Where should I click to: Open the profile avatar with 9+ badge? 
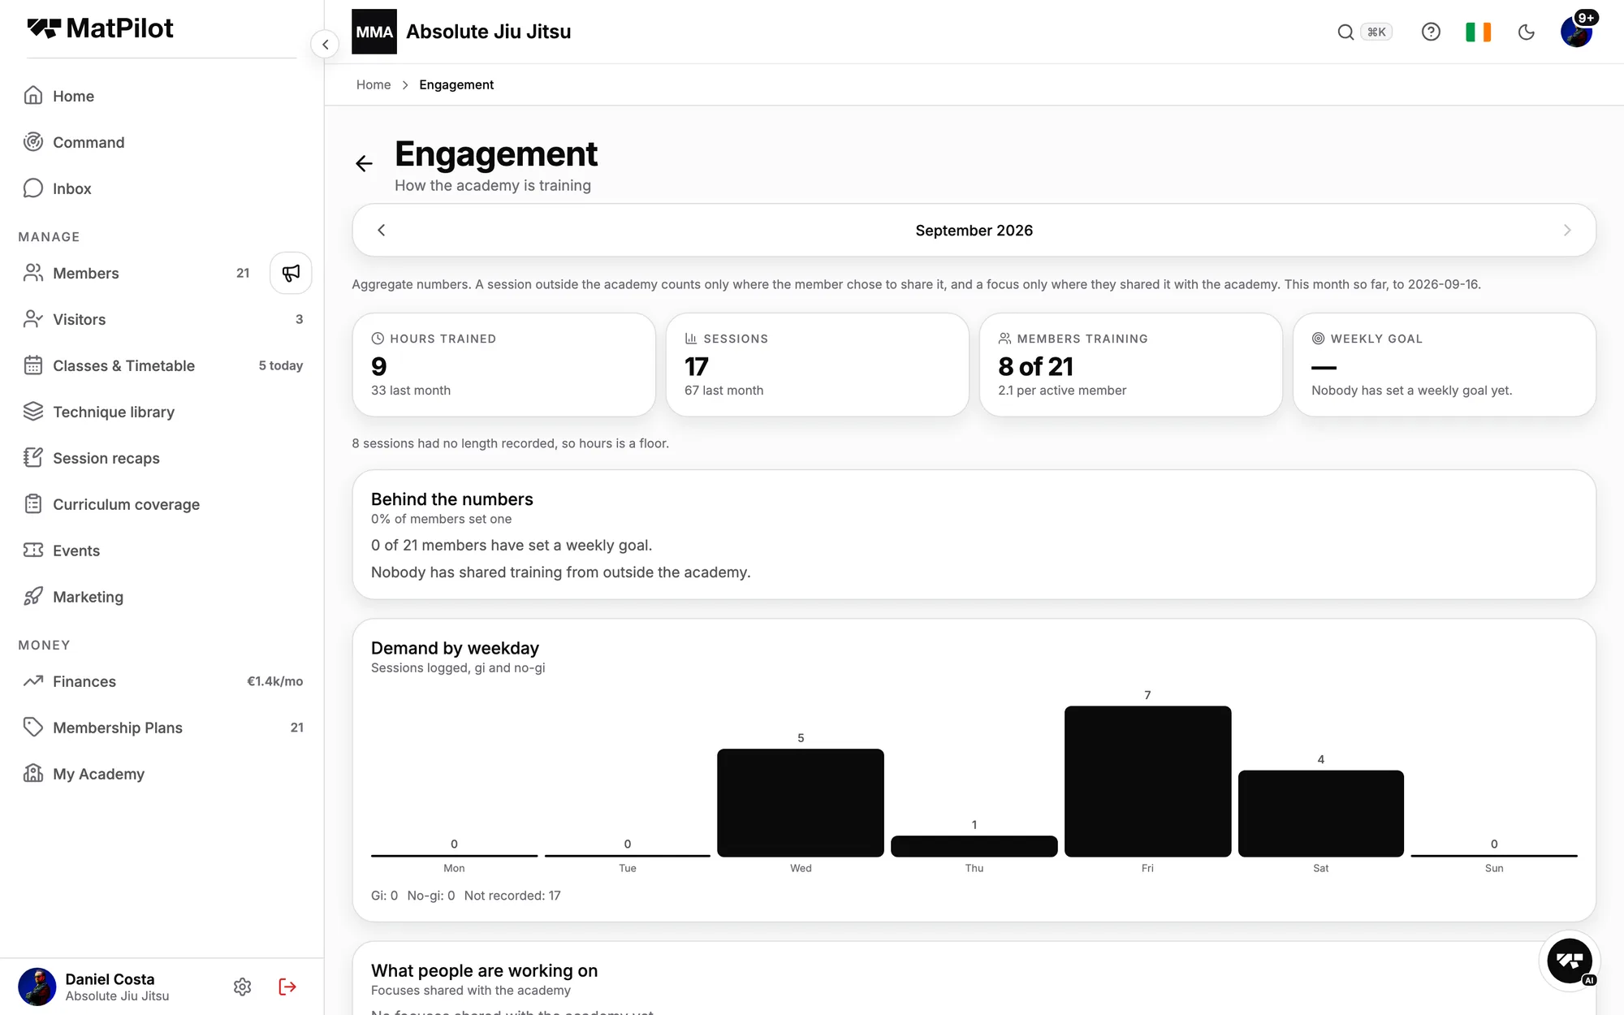click(1577, 31)
